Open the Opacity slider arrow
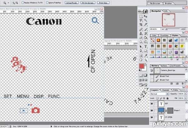188x128 pixels. (185, 94)
